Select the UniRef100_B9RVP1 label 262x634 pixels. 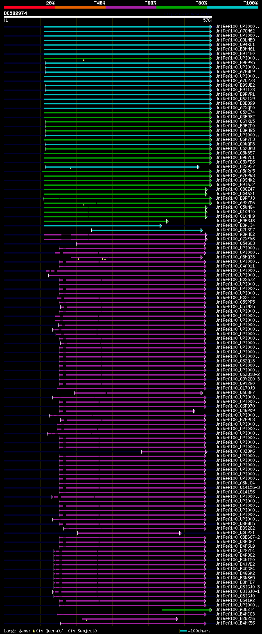pos(235,94)
